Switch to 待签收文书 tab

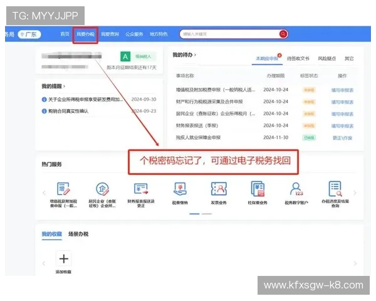pyautogui.click(x=298, y=58)
